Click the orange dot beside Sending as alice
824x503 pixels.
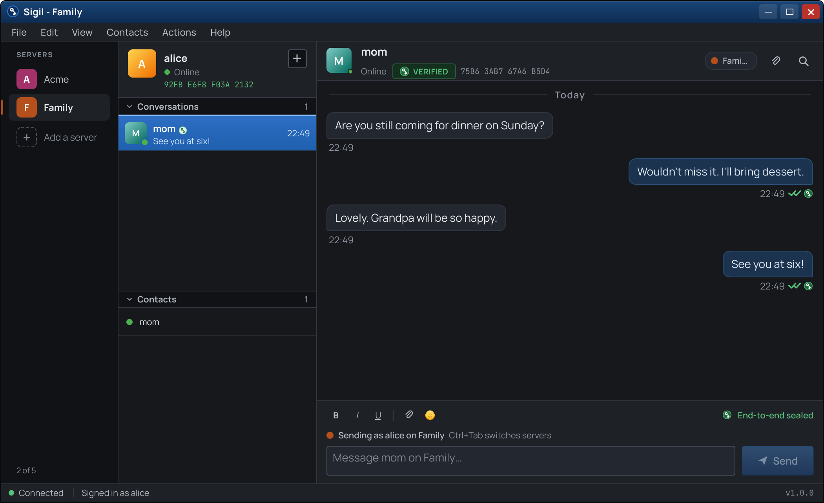click(x=330, y=435)
